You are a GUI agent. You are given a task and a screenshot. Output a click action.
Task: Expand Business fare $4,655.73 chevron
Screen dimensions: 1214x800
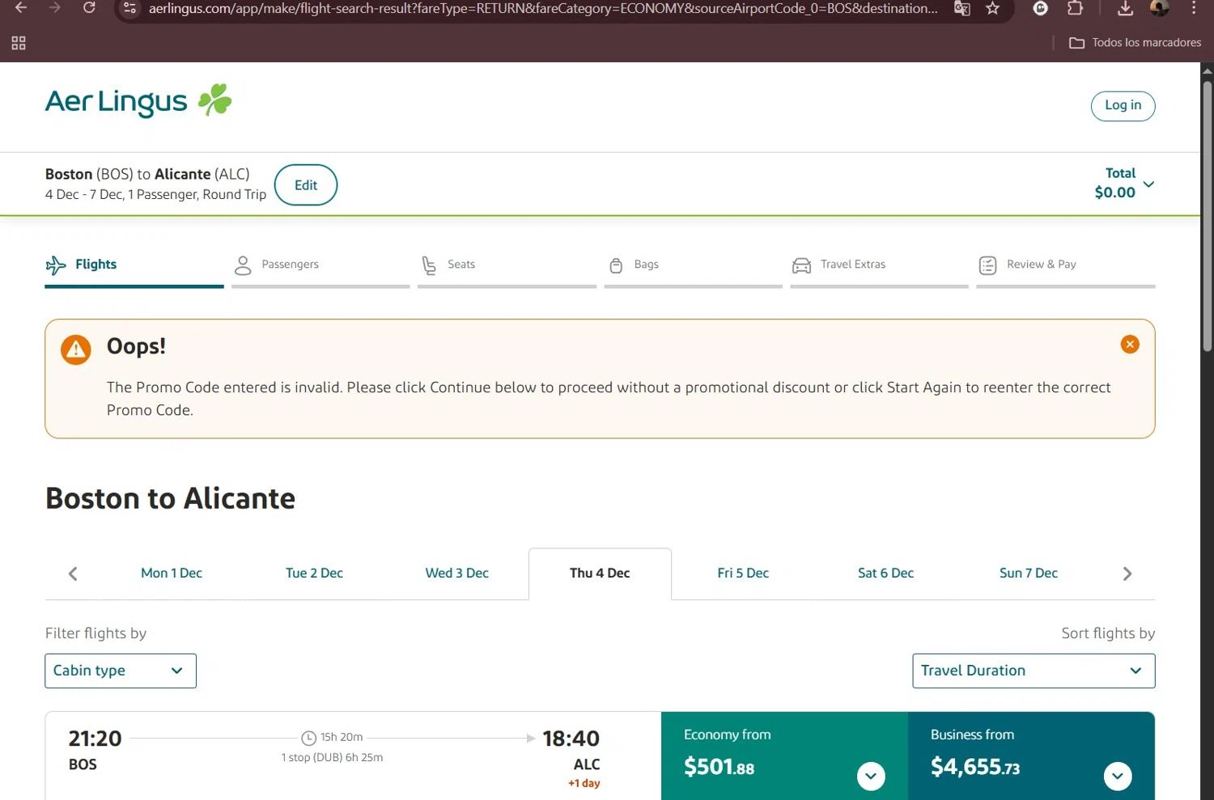coord(1118,777)
